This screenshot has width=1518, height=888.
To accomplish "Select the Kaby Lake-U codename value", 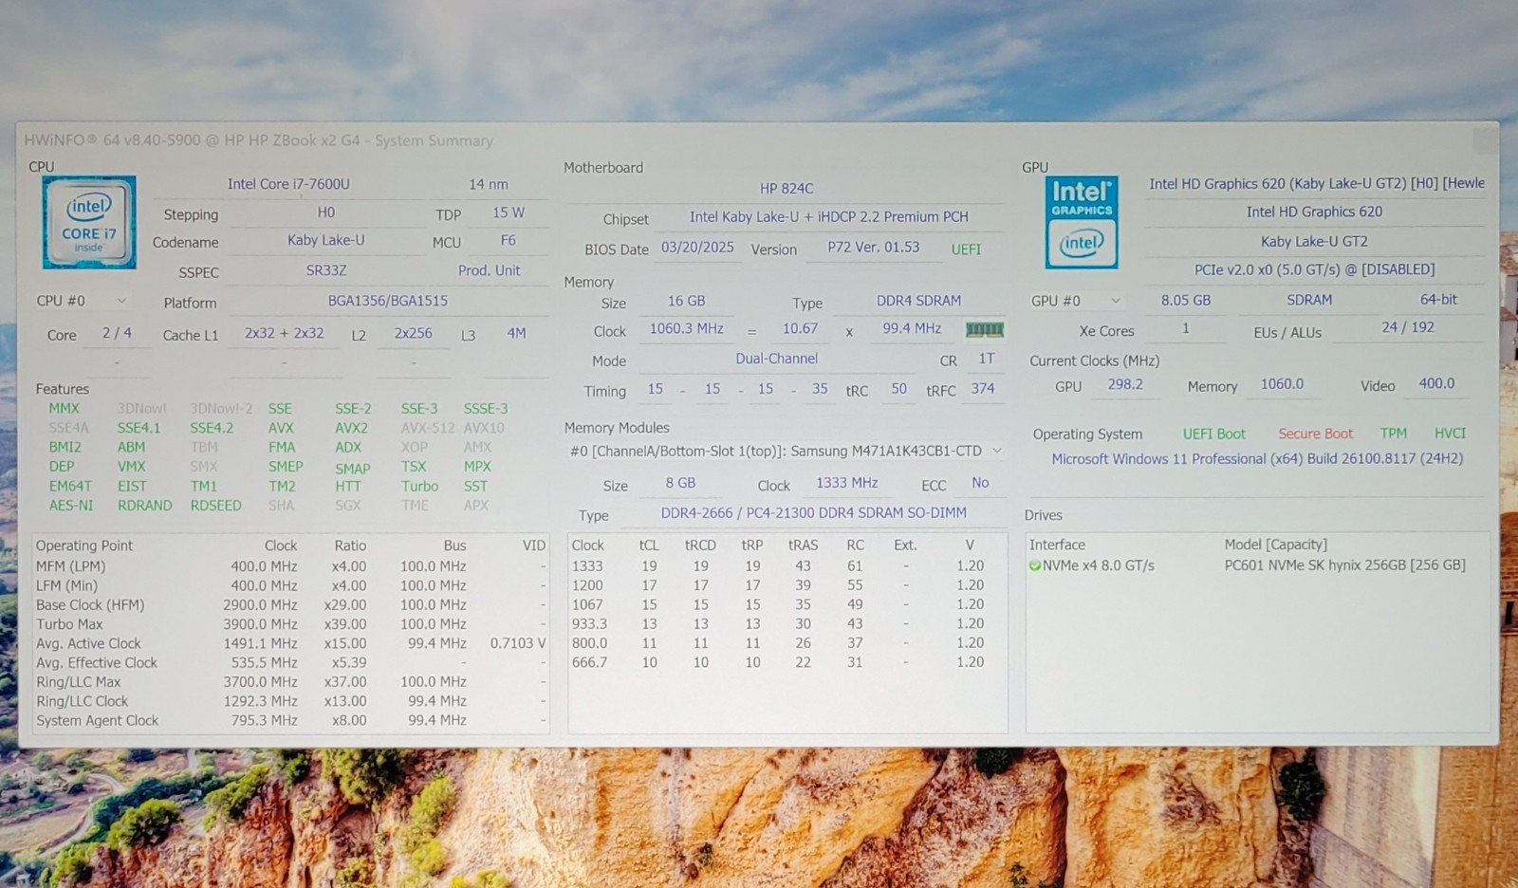I will pos(325,240).
